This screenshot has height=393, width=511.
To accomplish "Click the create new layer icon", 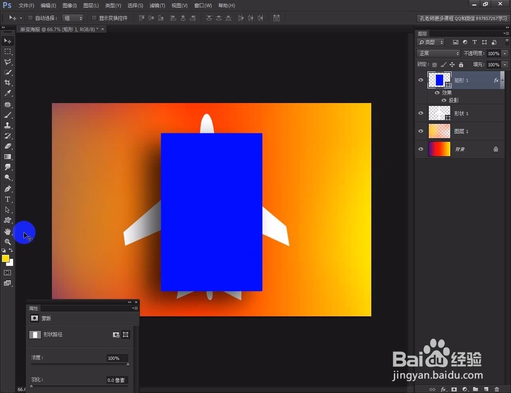I will point(486,389).
